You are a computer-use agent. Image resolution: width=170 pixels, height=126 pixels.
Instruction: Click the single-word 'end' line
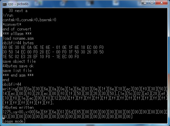coord(6,80)
